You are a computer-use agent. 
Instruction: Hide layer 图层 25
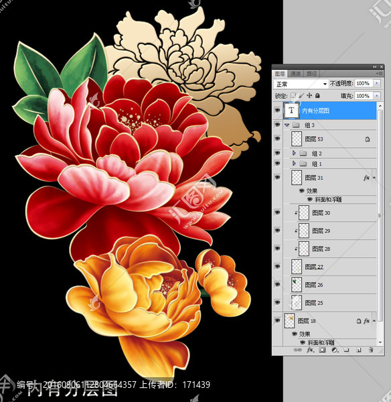point(277,302)
